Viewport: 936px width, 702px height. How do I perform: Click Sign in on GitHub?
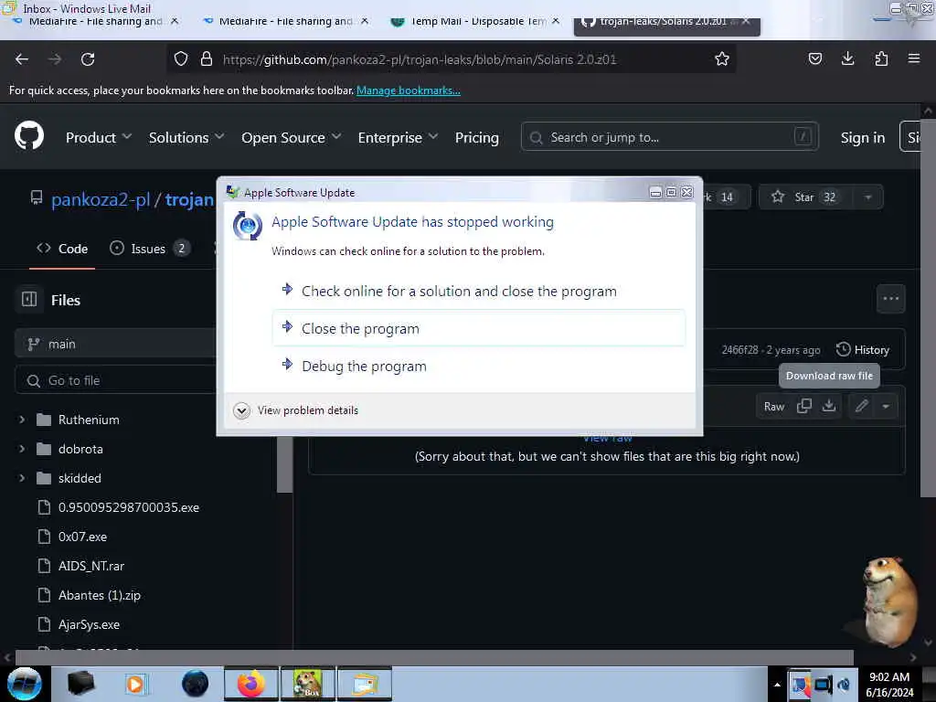pos(863,137)
